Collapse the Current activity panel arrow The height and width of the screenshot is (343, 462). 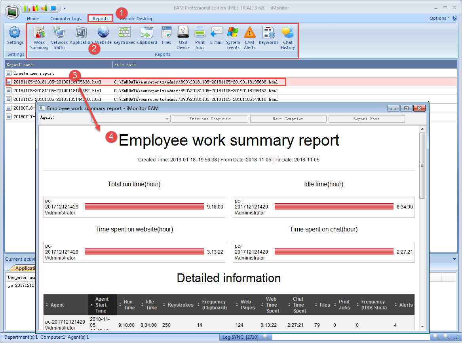[454, 259]
